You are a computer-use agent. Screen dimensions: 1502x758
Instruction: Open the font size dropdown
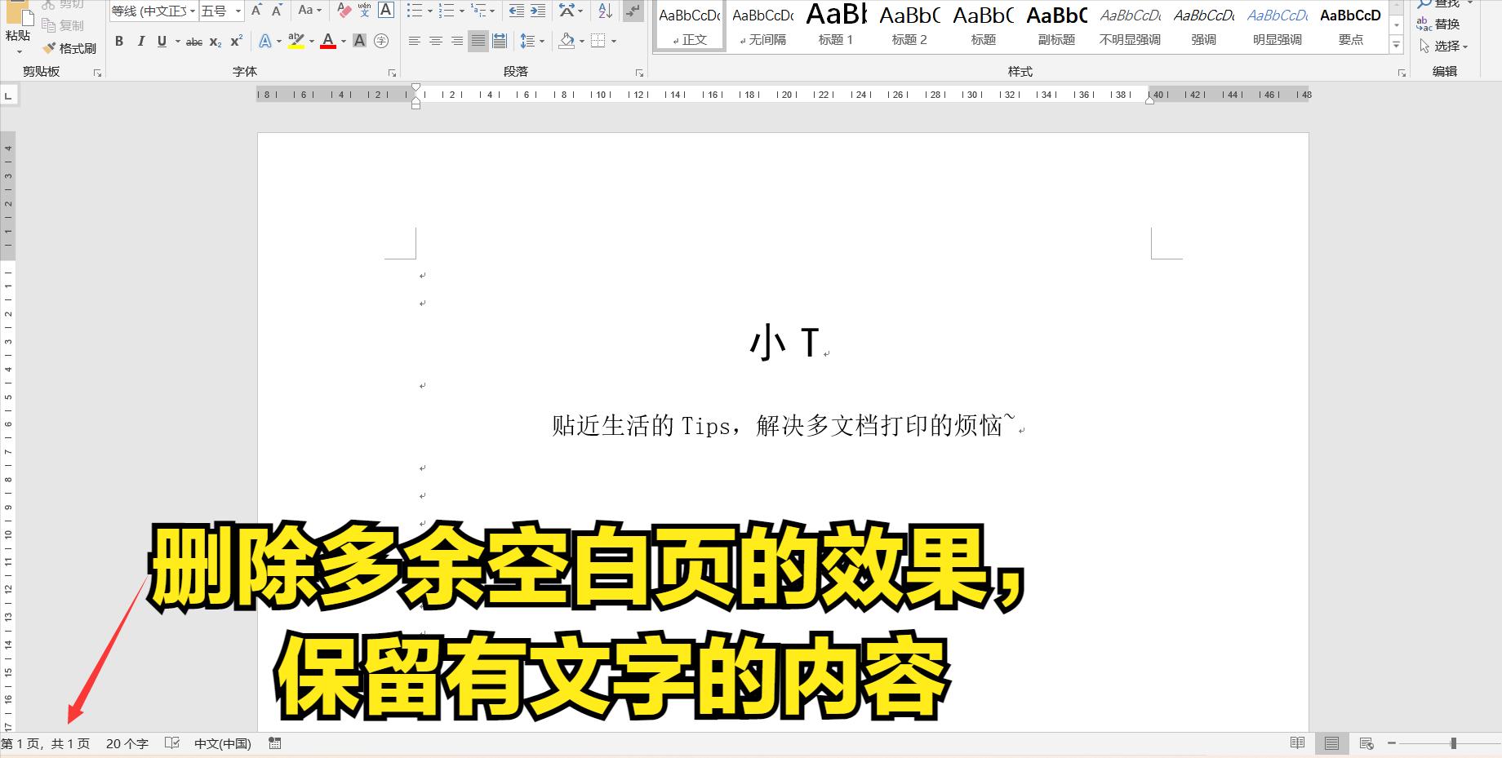click(x=237, y=11)
